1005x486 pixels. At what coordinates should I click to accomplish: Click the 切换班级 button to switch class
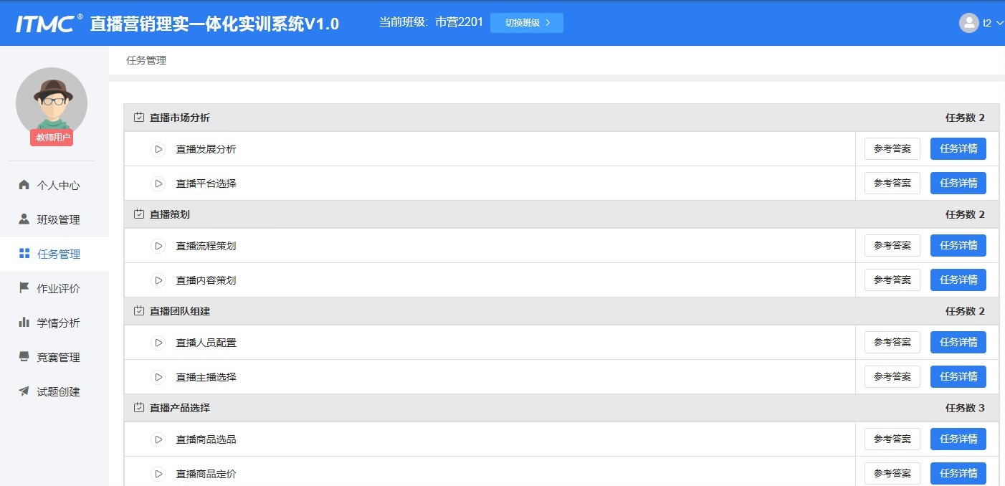(526, 23)
